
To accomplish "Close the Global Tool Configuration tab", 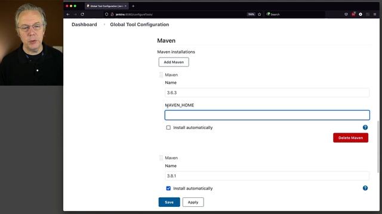I will pyautogui.click(x=125, y=6).
